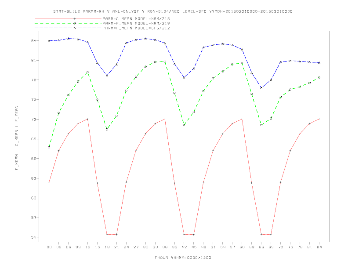Click x-axis forecast hour label 30
This screenshot has width=348, height=269.
pyautogui.click(x=145, y=247)
